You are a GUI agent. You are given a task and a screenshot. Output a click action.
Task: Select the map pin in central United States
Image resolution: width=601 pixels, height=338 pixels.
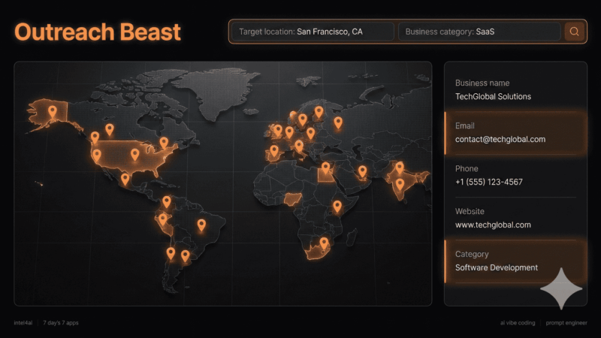tap(134, 155)
